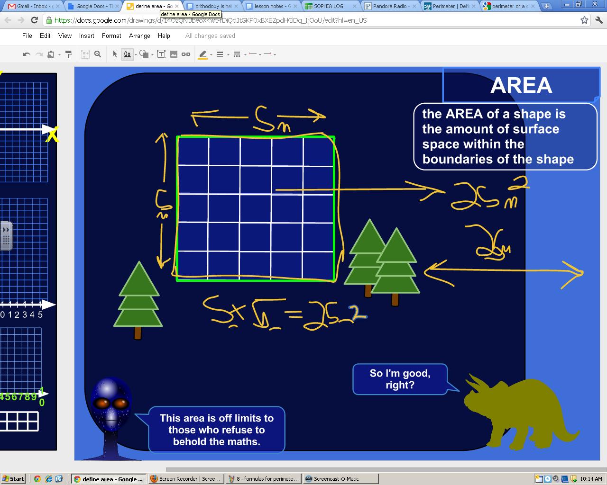Image resolution: width=607 pixels, height=485 pixels.
Task: Click the insert image icon
Action: pos(174,54)
